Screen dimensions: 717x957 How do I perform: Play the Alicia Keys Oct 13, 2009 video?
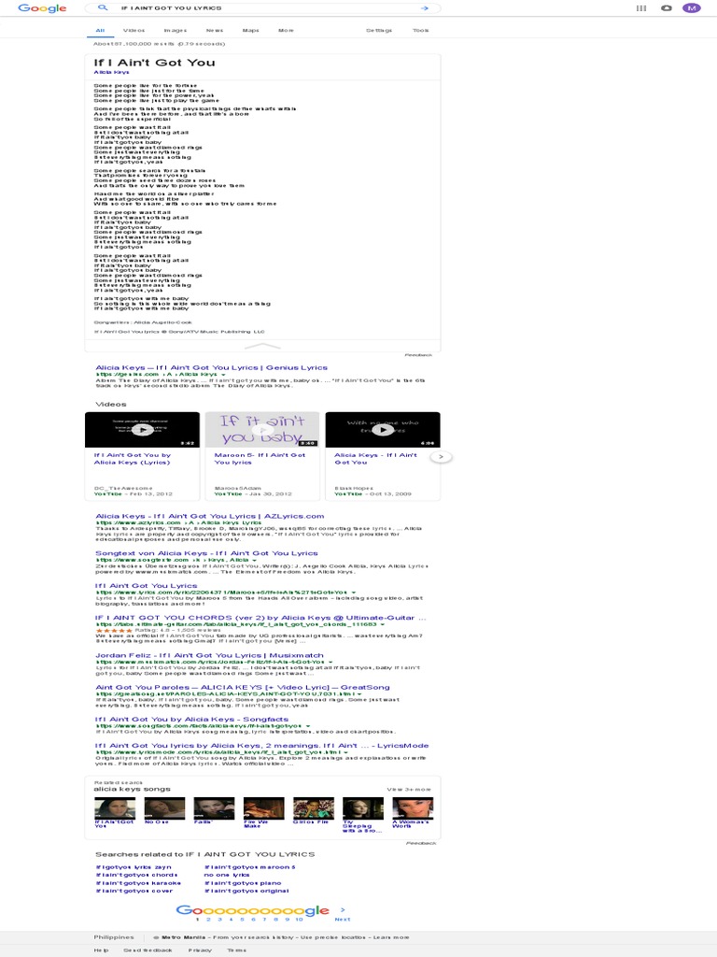click(x=382, y=430)
